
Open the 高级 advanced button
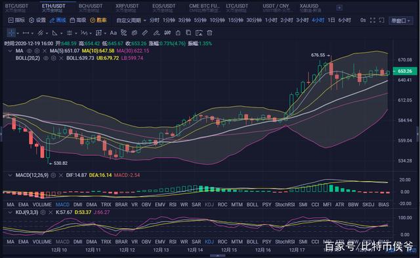(x=78, y=20)
